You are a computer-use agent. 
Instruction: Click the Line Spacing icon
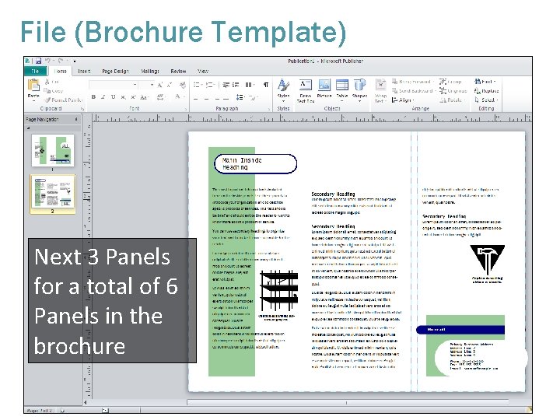(x=240, y=97)
